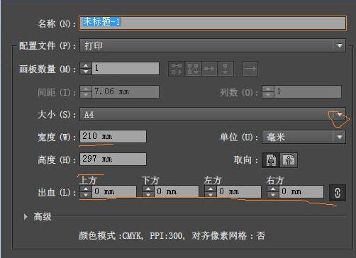Click the 宽度 width field 210 mm
This screenshot has height=258, width=356.
click(113, 136)
